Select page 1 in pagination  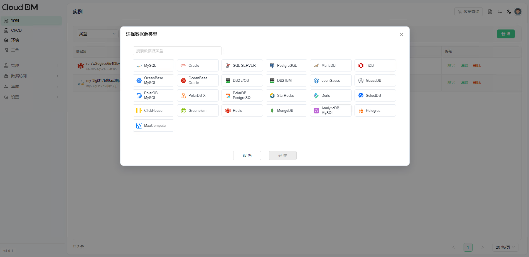pos(468,247)
